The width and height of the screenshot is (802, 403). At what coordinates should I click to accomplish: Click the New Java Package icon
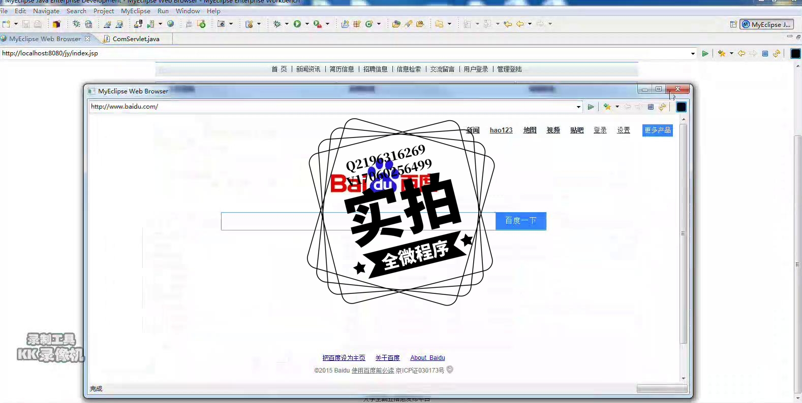coord(357,24)
